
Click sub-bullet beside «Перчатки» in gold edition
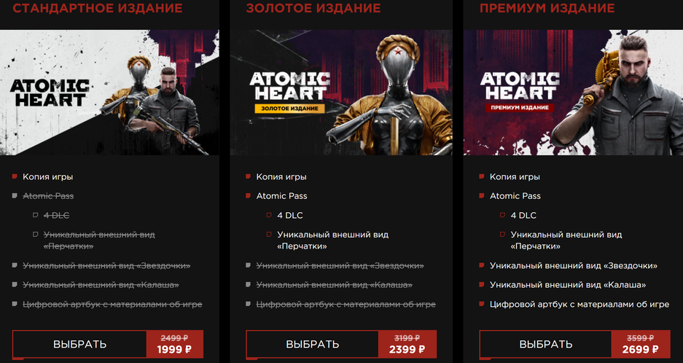(269, 235)
